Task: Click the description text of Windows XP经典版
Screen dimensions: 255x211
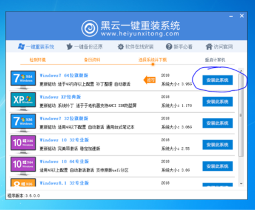Action: [88, 105]
